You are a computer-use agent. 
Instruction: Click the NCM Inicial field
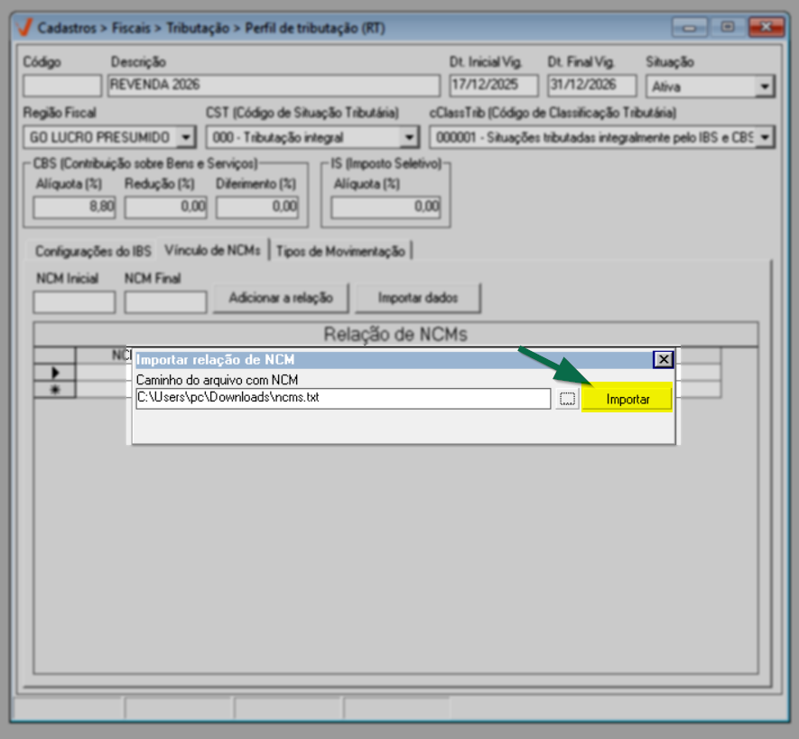(x=74, y=301)
